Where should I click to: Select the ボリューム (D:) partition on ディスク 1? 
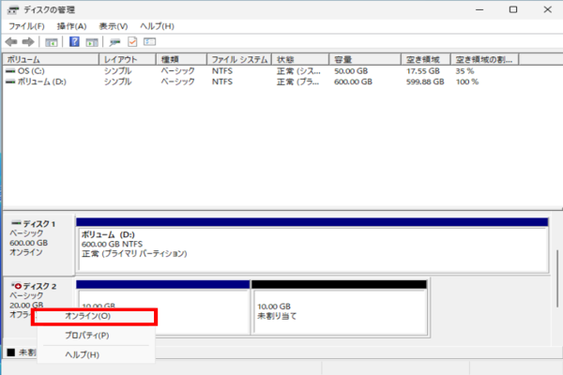pos(312,246)
